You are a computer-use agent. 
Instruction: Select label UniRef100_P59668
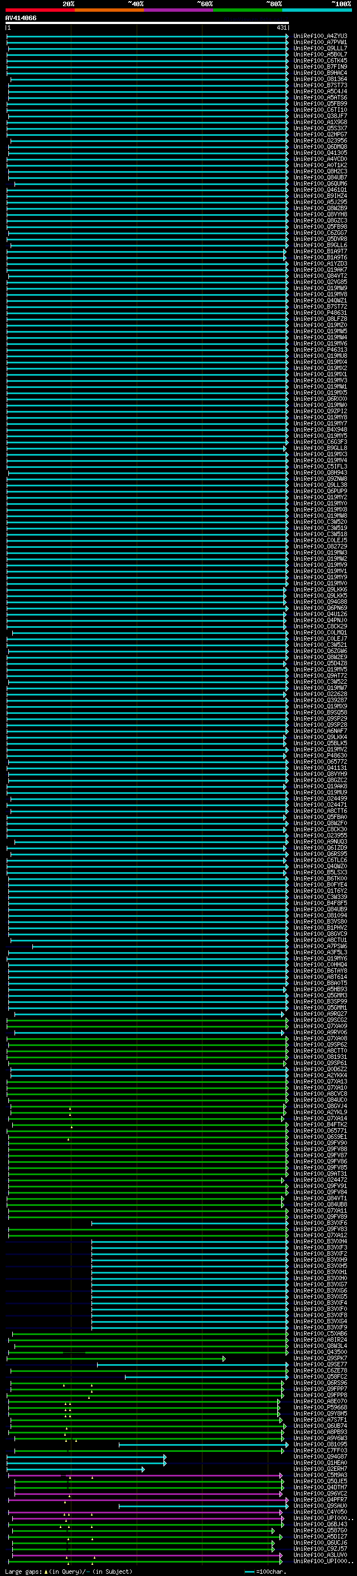[x=320, y=1407]
